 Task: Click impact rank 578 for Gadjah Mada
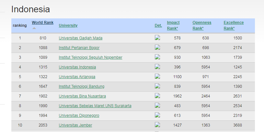177,38
